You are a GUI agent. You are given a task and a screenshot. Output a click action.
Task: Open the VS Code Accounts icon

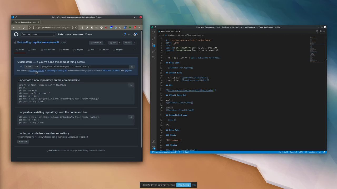pos(153,141)
